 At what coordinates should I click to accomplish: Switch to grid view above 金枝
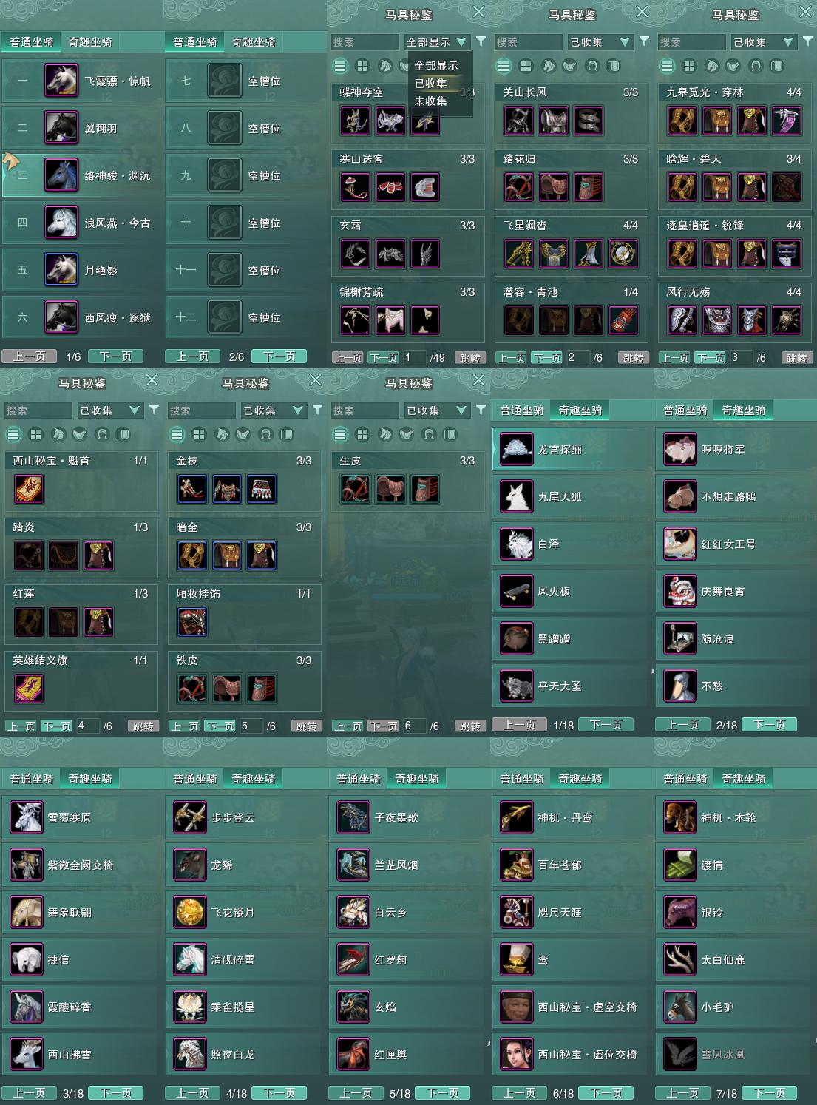[x=199, y=434]
